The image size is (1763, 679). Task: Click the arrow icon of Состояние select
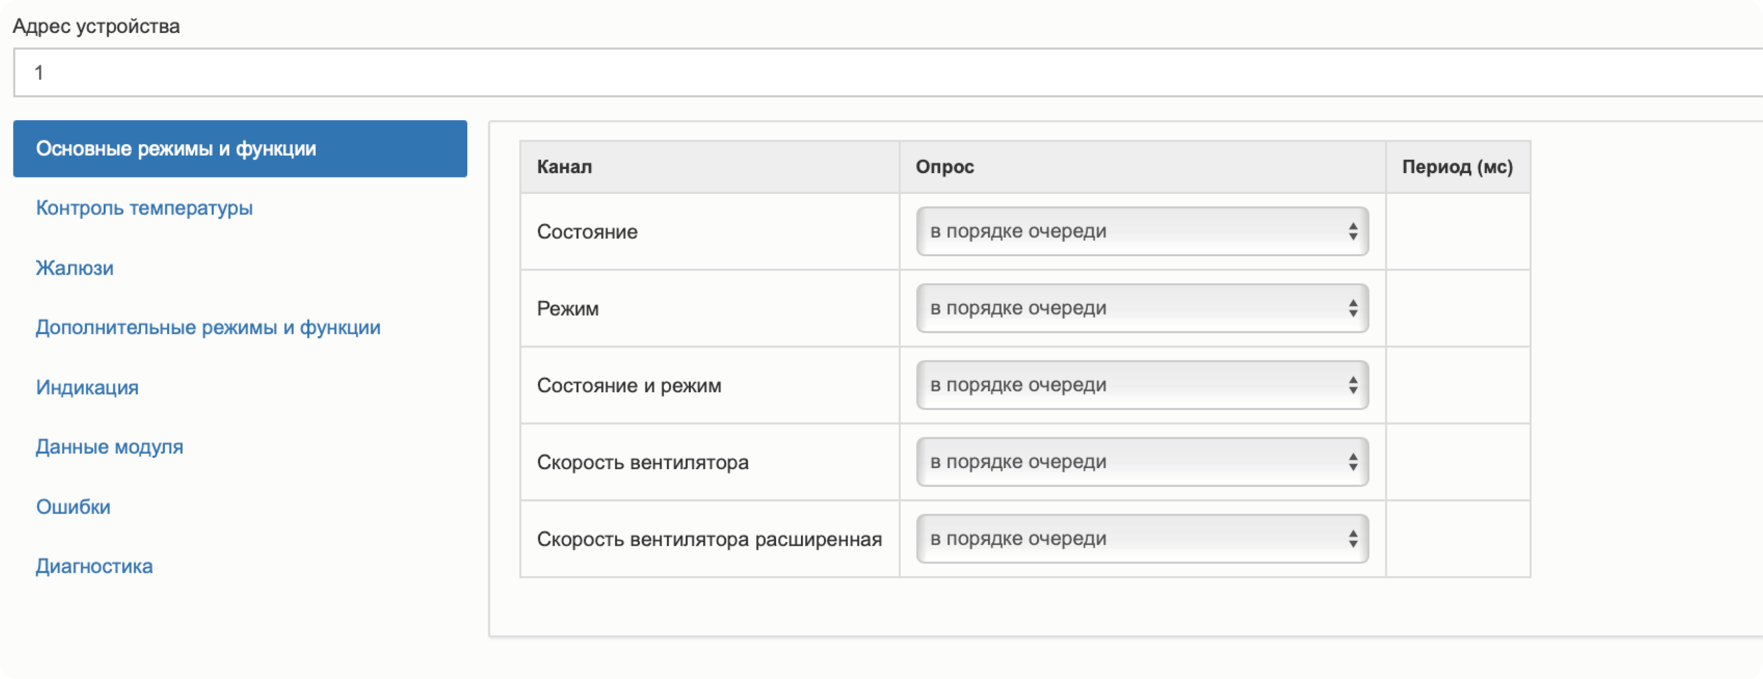point(1353,231)
